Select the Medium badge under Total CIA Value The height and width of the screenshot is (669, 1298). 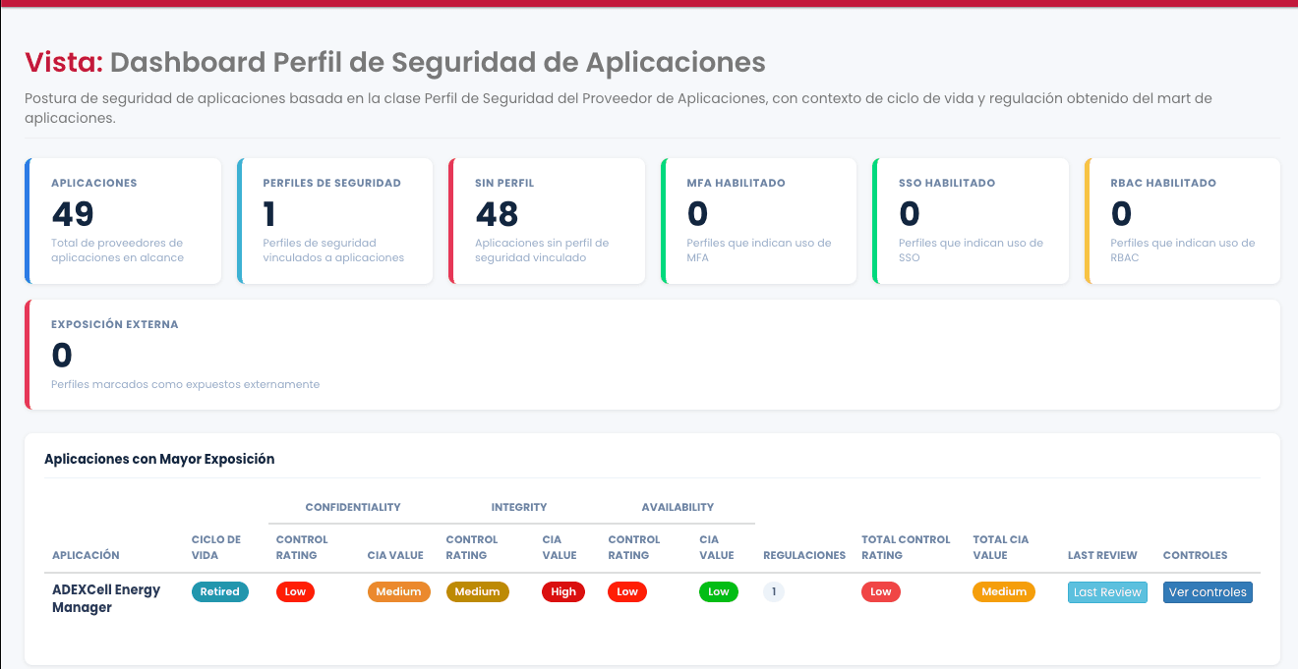[1004, 591]
